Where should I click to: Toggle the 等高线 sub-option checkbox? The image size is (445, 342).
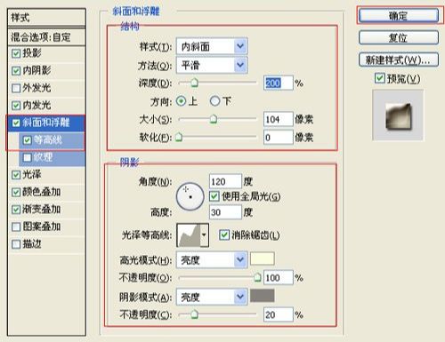(27, 140)
